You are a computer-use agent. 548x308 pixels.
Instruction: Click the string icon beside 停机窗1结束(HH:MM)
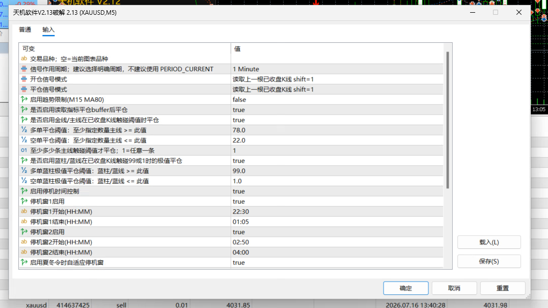tap(24, 221)
